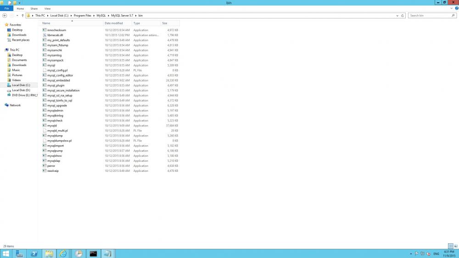Image resolution: width=459 pixels, height=258 pixels.
Task: Select the mysqladmin application icon
Action: (x=45, y=110)
